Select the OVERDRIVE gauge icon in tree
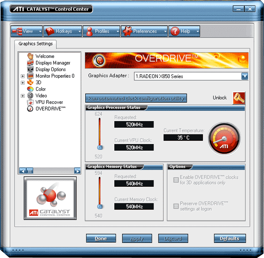This screenshot has height=258, width=264. pyautogui.click(x=30, y=109)
